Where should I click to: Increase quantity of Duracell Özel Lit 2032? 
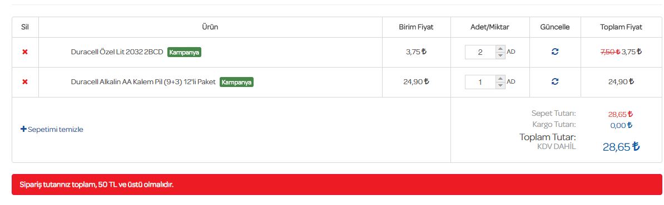pyautogui.click(x=501, y=49)
